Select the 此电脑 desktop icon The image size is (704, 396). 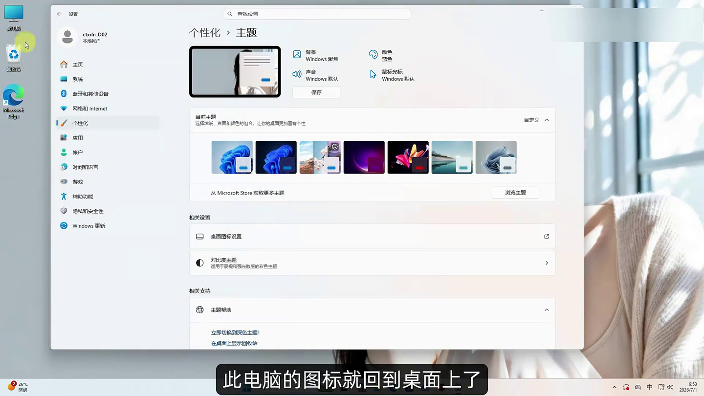tap(14, 18)
